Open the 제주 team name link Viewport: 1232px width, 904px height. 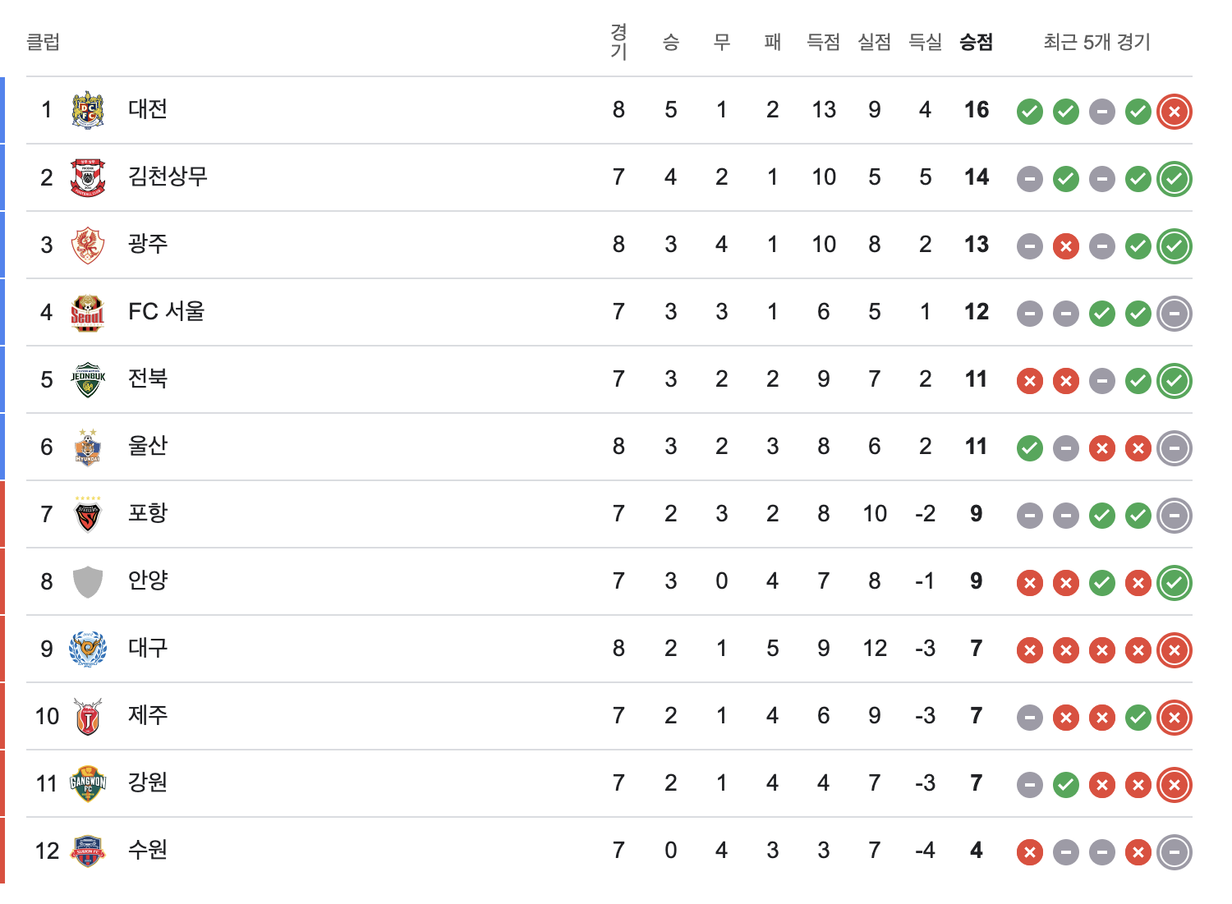pos(148,715)
